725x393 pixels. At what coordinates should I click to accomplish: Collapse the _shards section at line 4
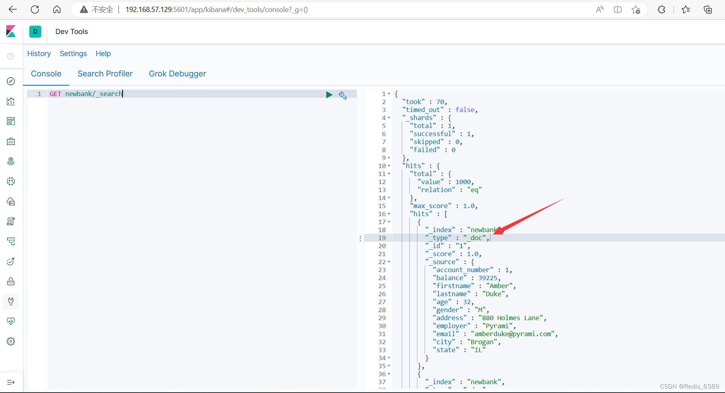tap(389, 118)
